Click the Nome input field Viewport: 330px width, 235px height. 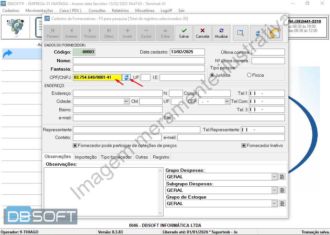[x=139, y=61]
